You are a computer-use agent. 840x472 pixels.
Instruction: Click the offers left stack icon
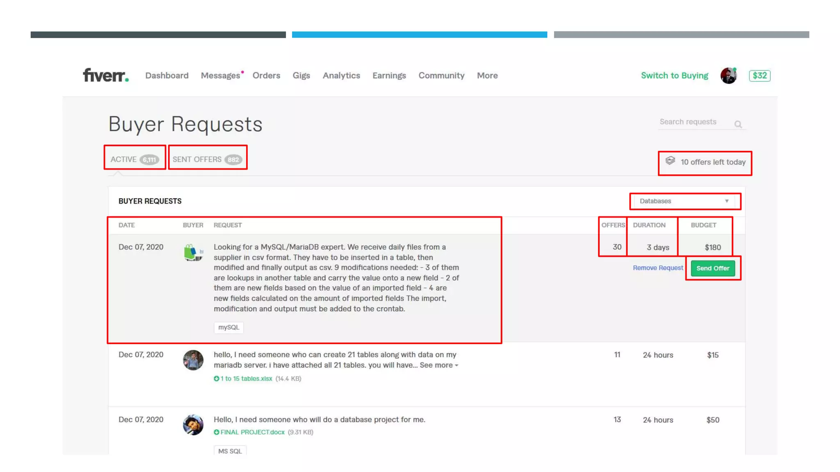pyautogui.click(x=670, y=161)
